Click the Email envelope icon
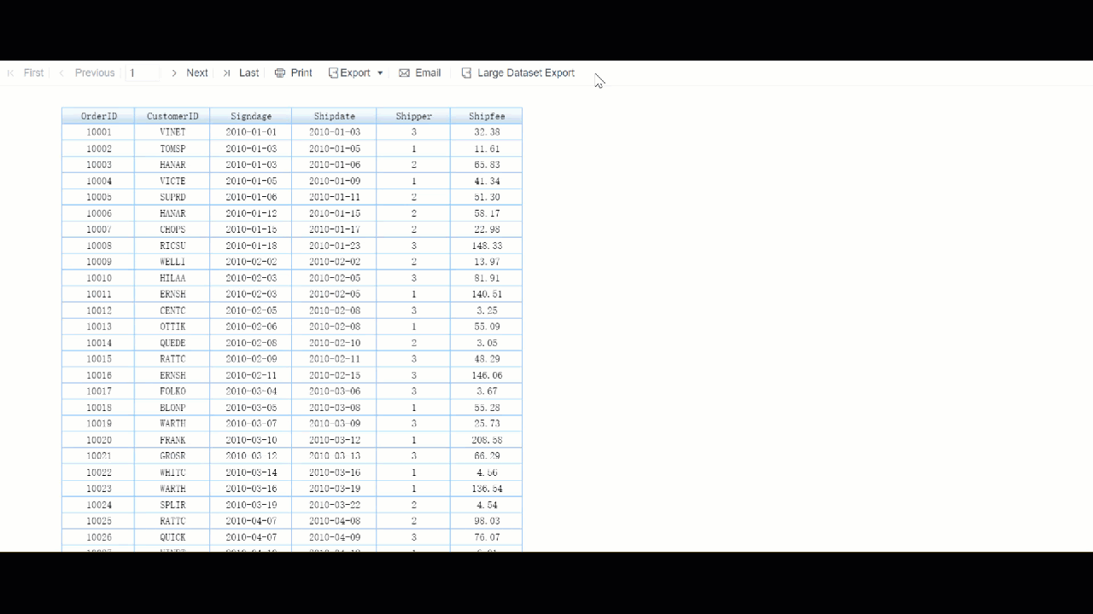The image size is (1093, 614). click(404, 72)
